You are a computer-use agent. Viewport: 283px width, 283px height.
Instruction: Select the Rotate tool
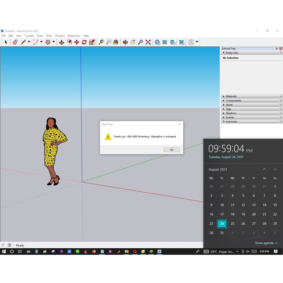[84, 42]
